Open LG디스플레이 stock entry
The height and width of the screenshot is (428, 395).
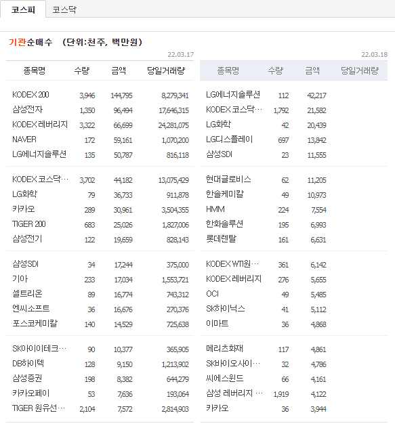[x=230, y=140]
